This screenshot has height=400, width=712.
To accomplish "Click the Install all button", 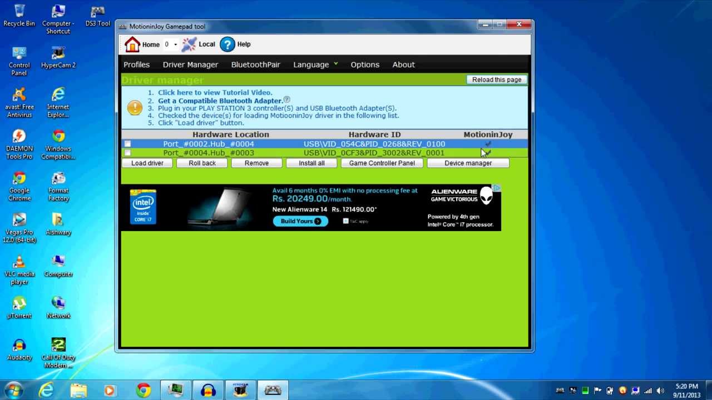I will (311, 163).
